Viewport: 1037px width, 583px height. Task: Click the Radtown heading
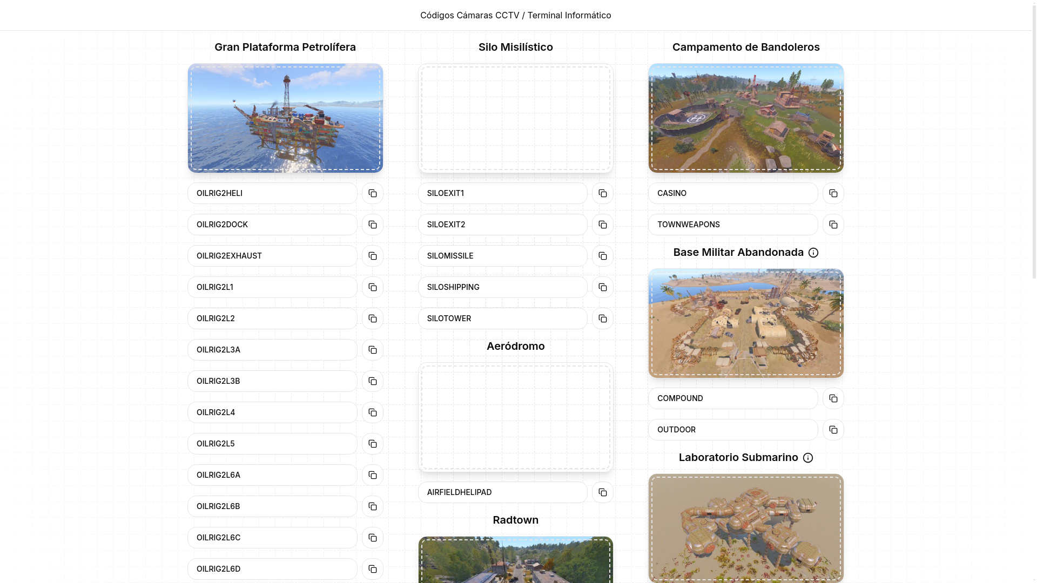(x=516, y=520)
